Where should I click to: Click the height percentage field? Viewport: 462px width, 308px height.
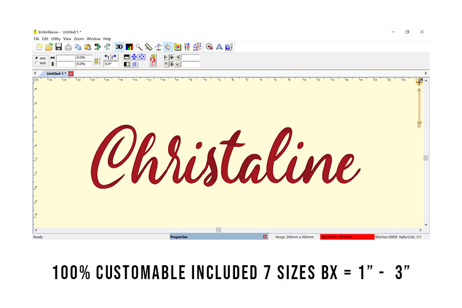pyautogui.click(x=84, y=64)
